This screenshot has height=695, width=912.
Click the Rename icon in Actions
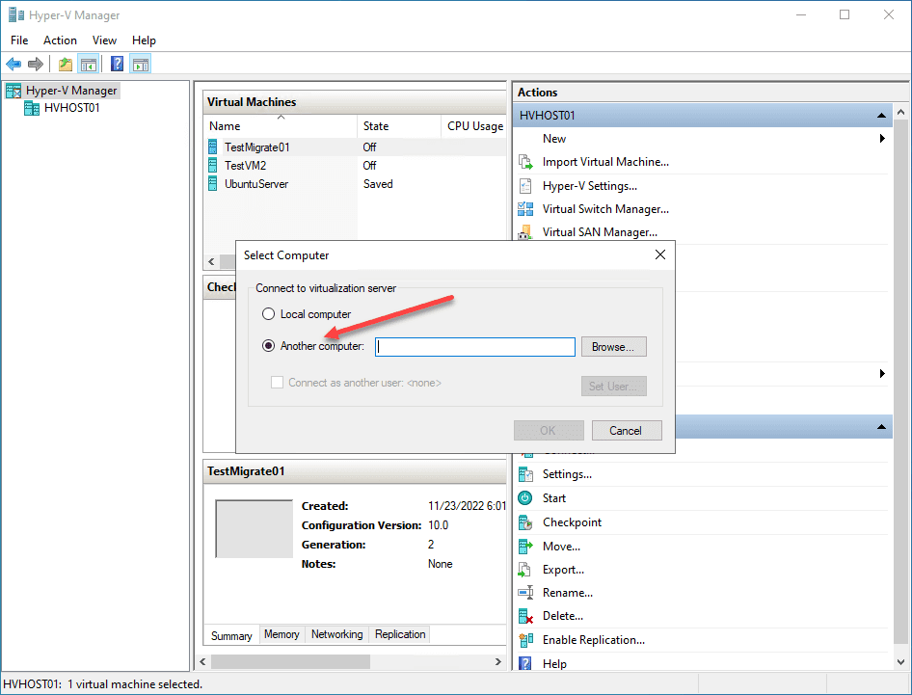click(x=525, y=593)
